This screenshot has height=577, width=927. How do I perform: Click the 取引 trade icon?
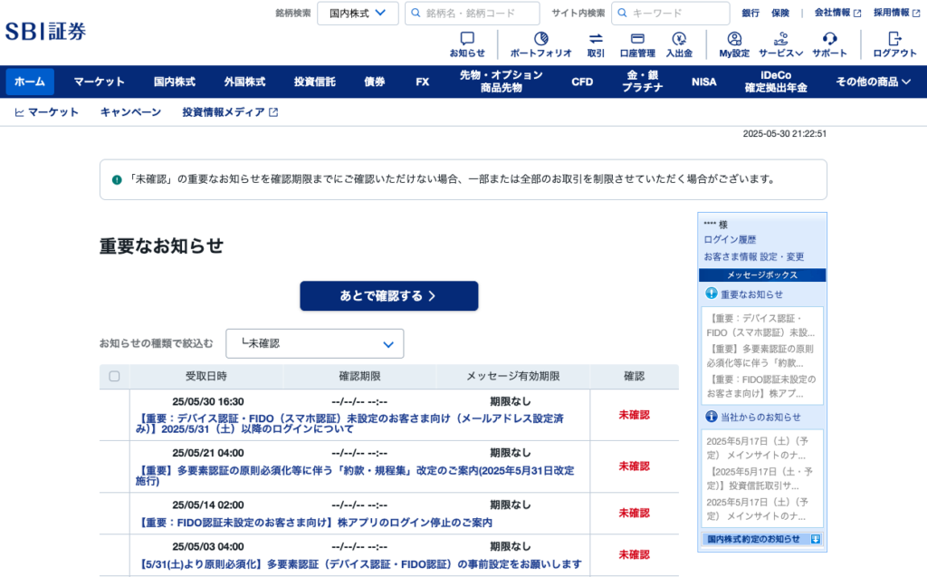596,39
